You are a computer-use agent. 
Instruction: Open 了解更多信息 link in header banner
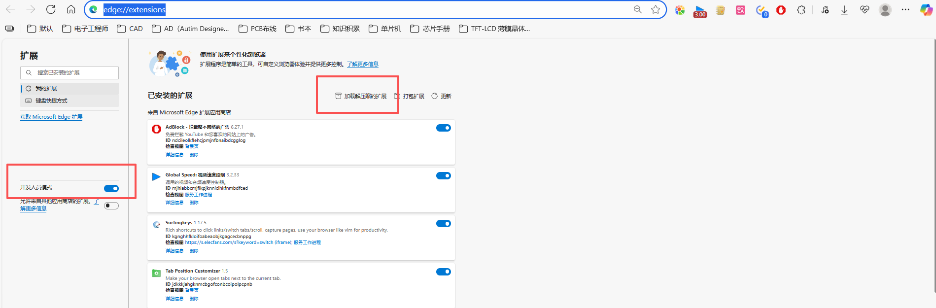click(x=363, y=64)
